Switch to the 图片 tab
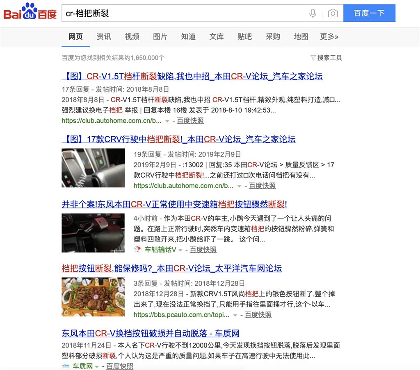This screenshot has width=420, height=370. click(x=160, y=36)
